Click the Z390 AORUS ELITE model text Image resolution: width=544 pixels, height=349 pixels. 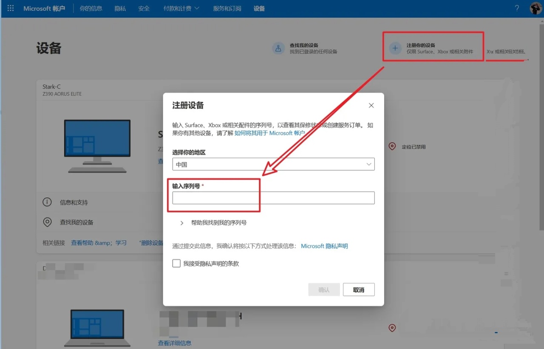[x=62, y=94]
